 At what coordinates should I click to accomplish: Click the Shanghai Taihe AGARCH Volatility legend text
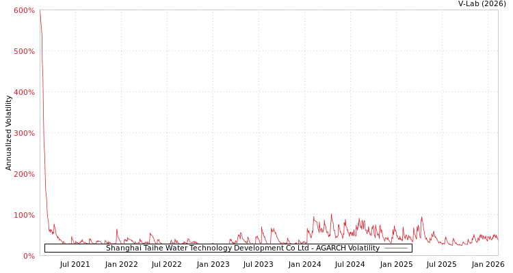pyautogui.click(x=243, y=248)
